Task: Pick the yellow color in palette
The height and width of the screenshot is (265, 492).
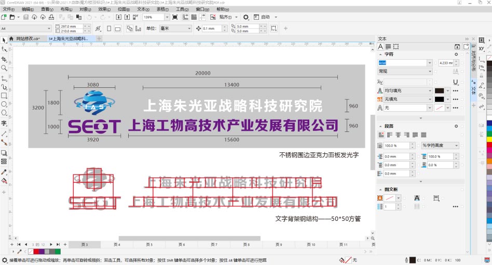Action: [x=489, y=139]
